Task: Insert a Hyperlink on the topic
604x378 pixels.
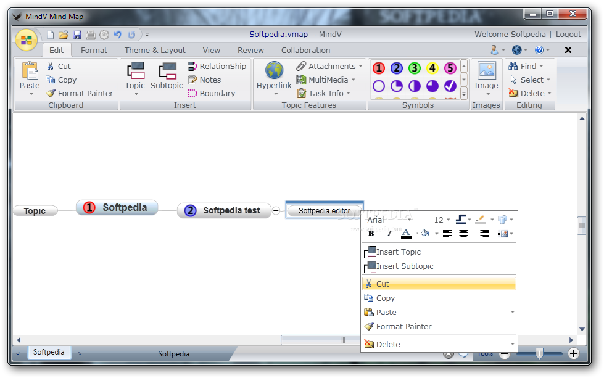Action: (274, 76)
